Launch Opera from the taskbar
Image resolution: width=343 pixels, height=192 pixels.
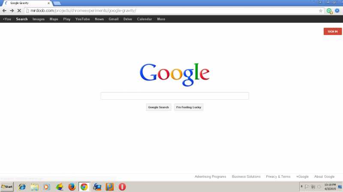(x=122, y=187)
